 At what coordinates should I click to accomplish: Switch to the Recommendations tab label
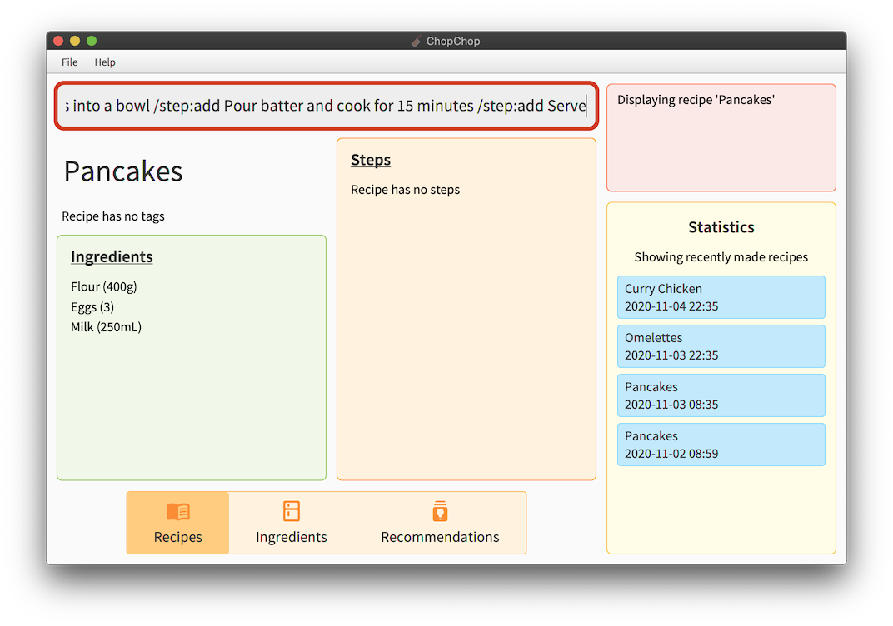[440, 537]
